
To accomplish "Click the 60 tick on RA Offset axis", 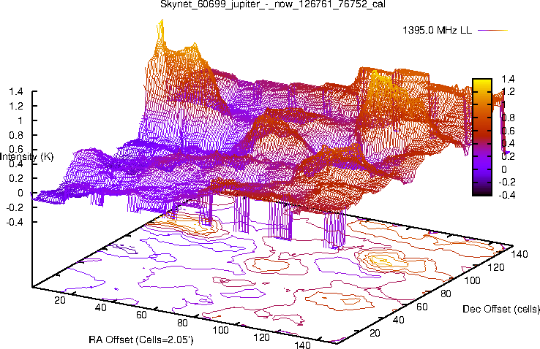I will (x=141, y=315).
